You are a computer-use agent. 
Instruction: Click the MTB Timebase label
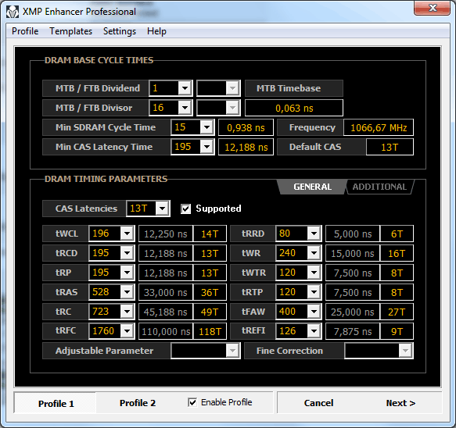(x=294, y=88)
